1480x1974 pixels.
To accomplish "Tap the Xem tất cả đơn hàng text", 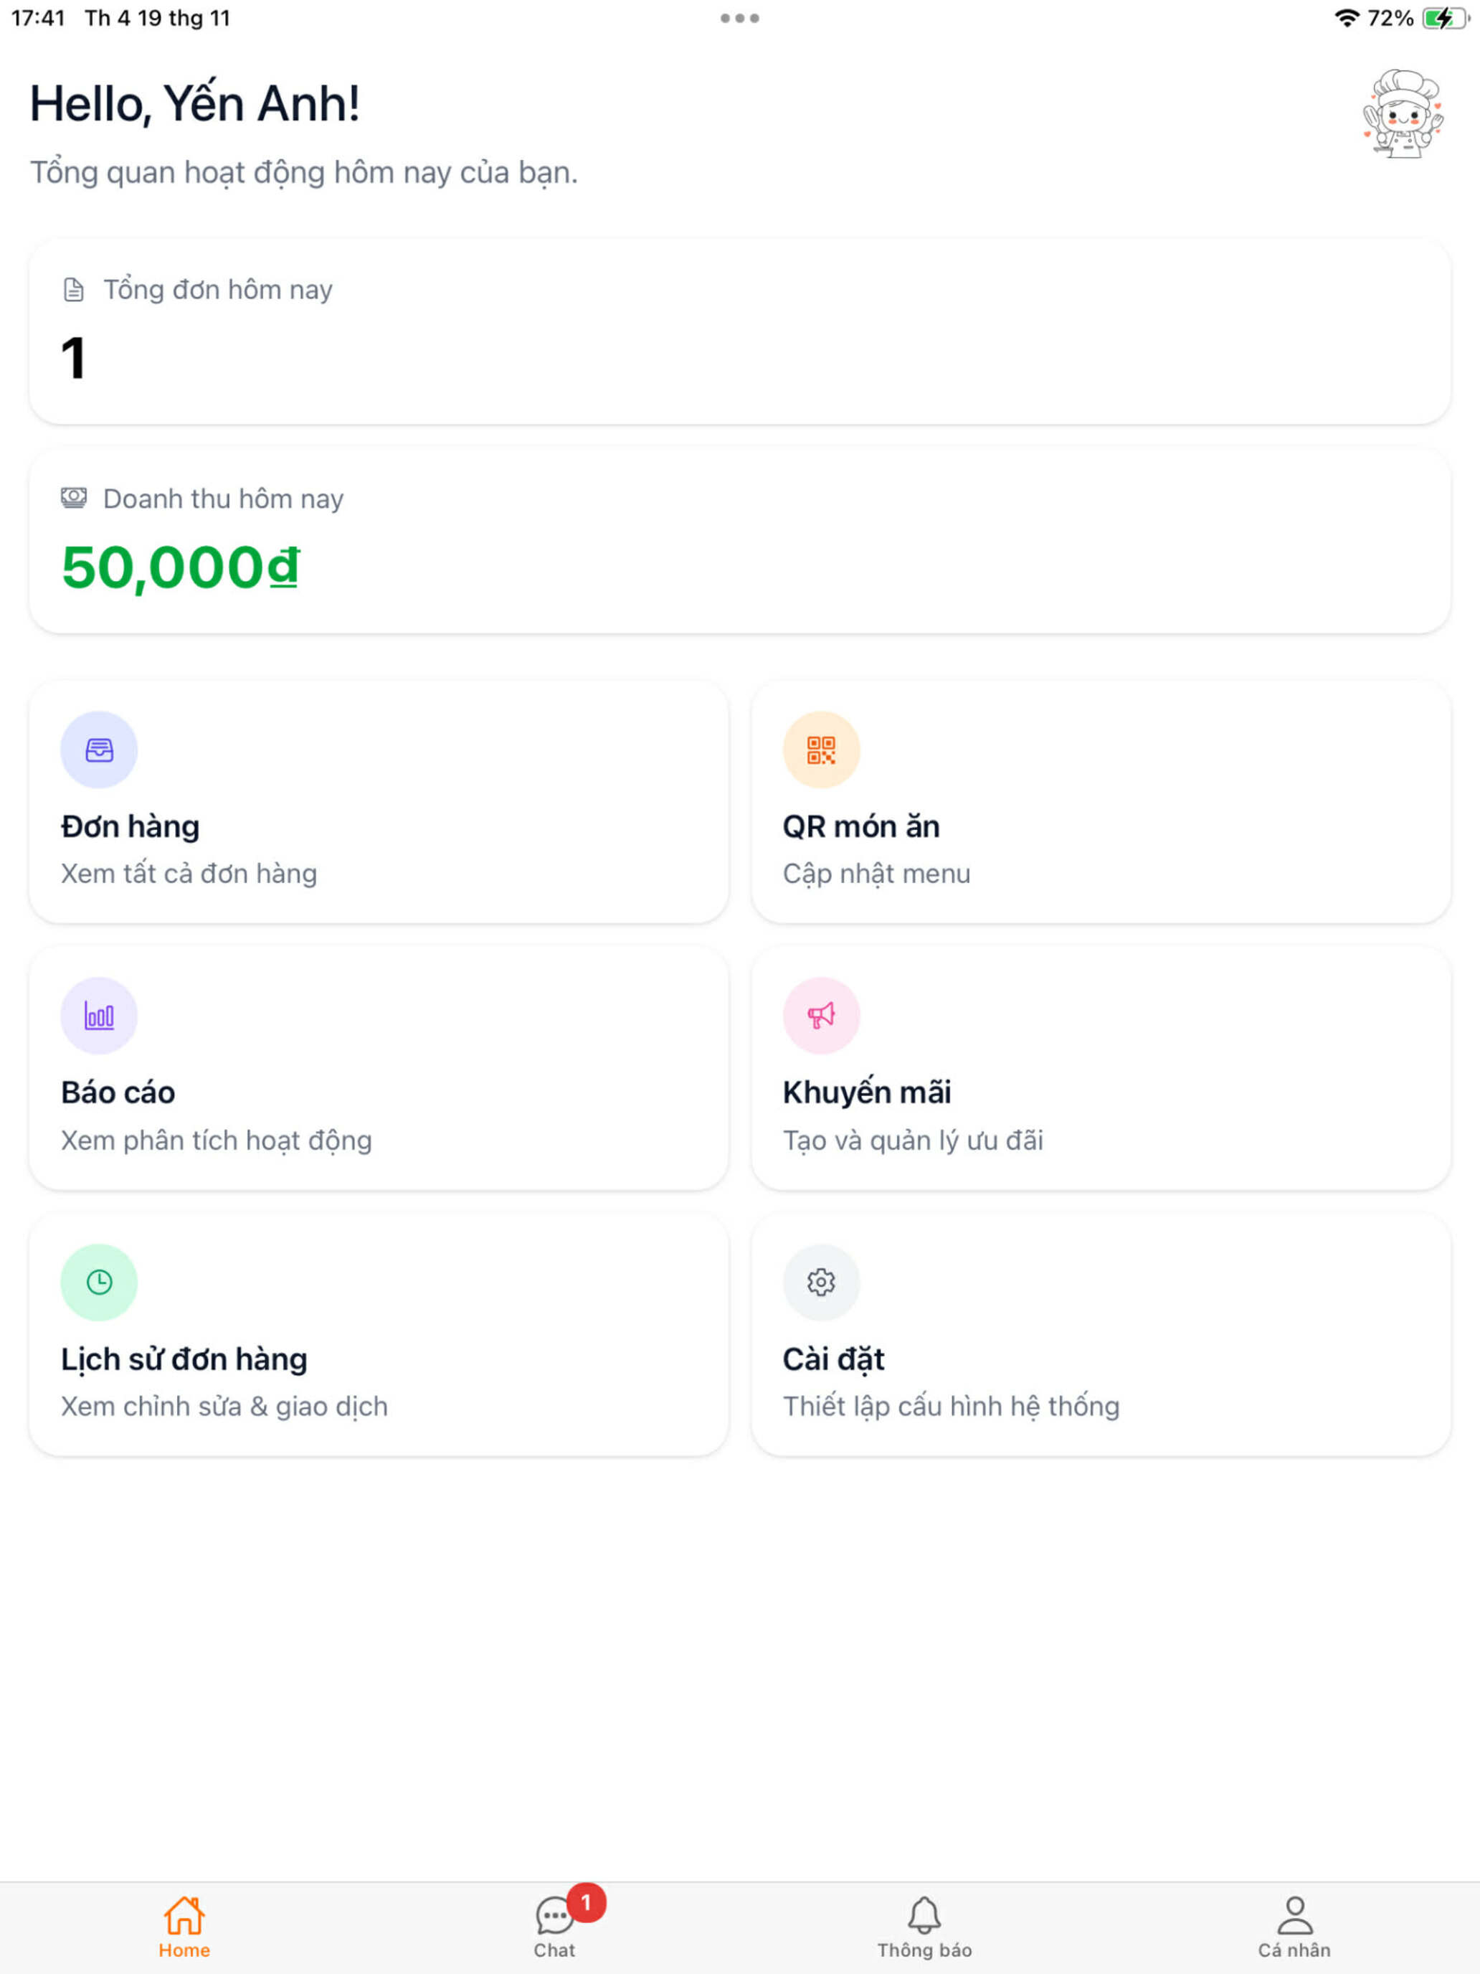I will click(189, 873).
